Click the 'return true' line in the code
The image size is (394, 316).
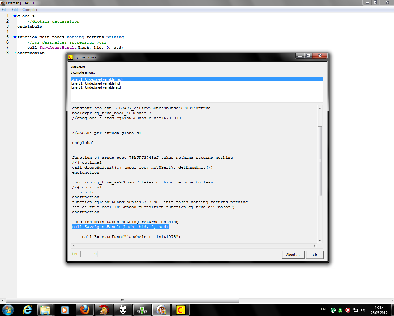86,192
